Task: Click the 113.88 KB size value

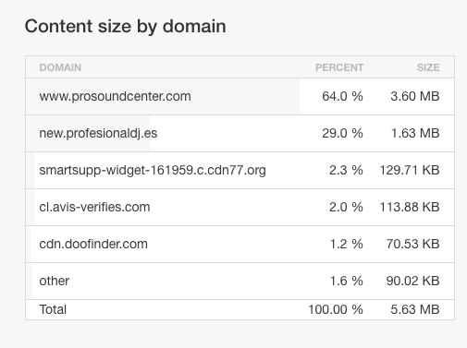Action: [x=410, y=207]
